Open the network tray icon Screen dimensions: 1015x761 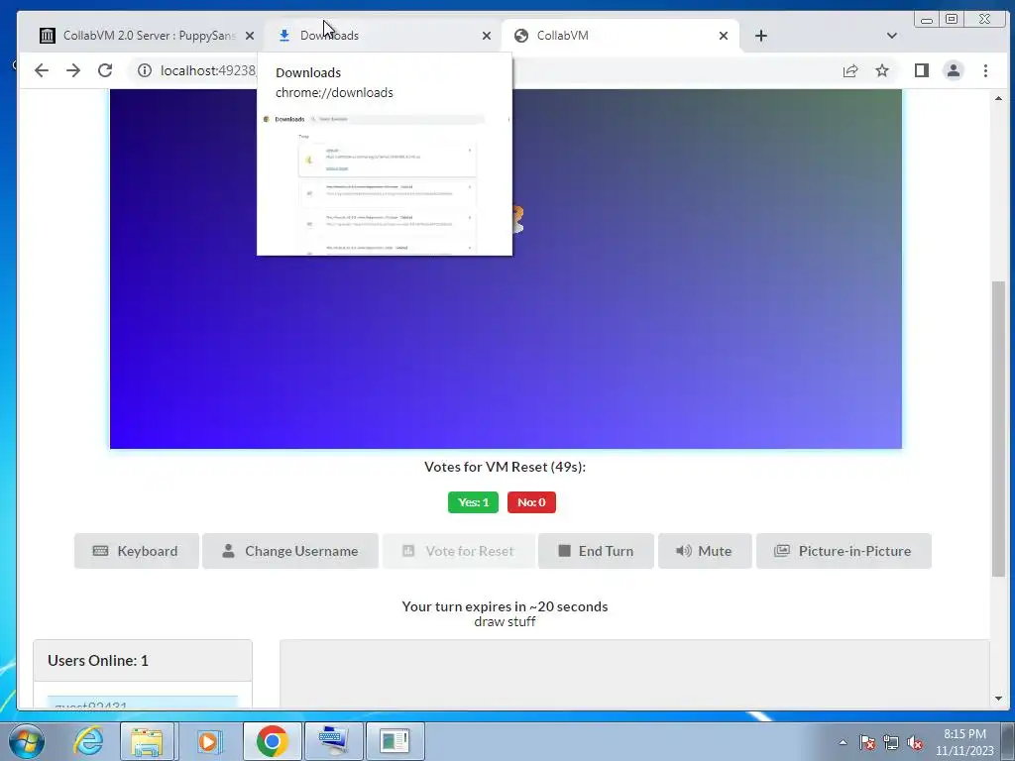pos(891,742)
